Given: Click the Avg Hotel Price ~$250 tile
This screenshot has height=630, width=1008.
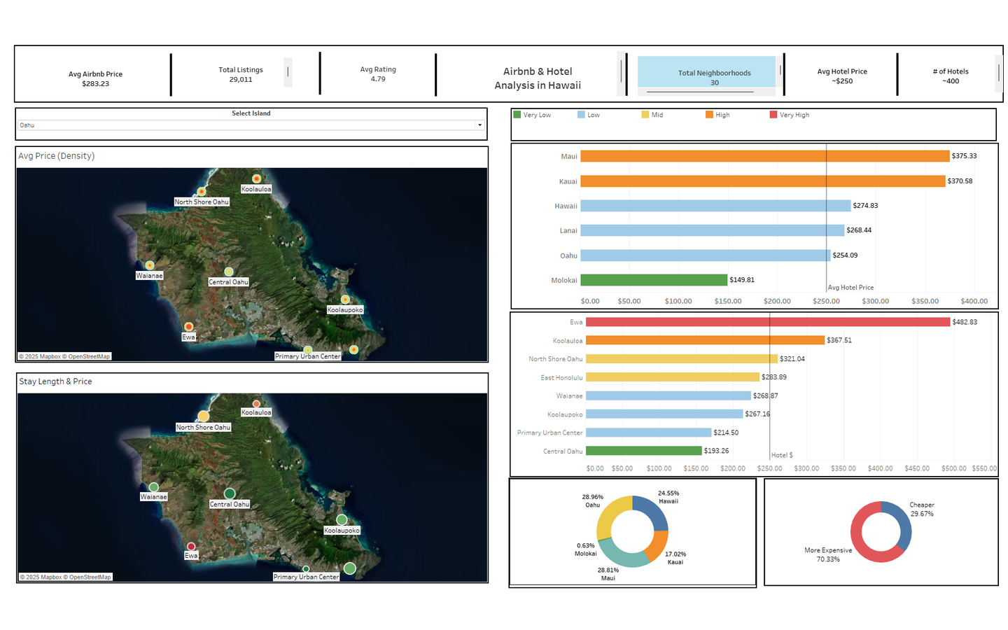Looking at the screenshot, I should [x=842, y=76].
